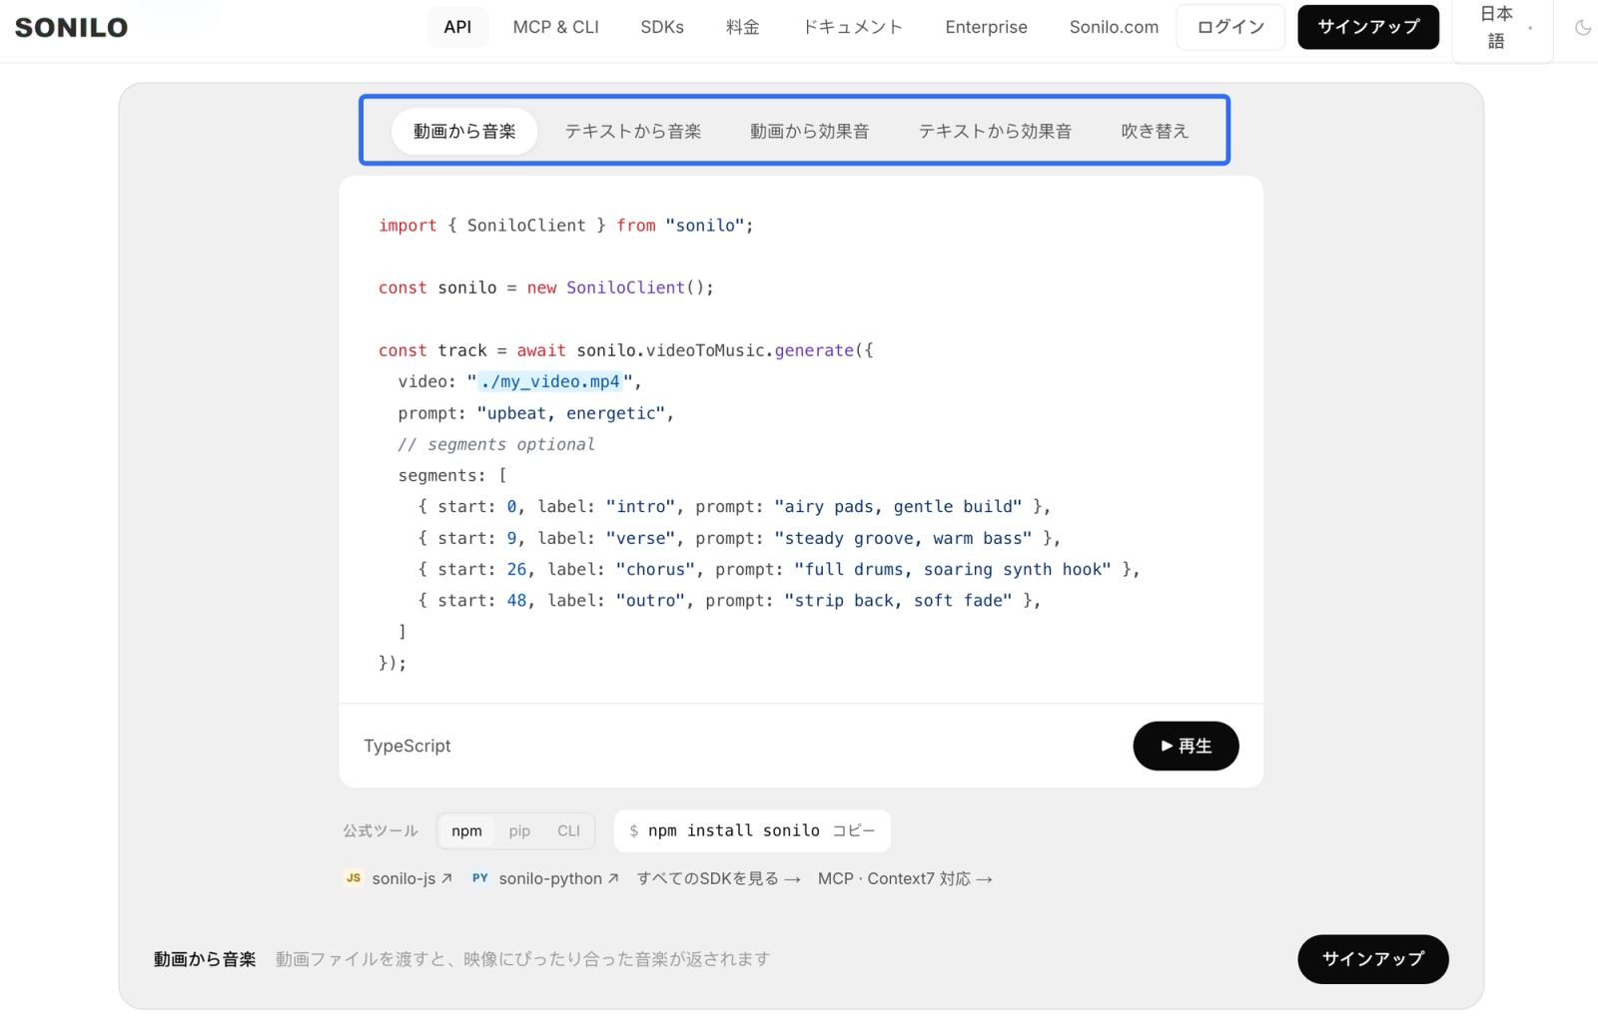Click the SONILO logo
Image resolution: width=1598 pixels, height=1028 pixels.
click(72, 28)
